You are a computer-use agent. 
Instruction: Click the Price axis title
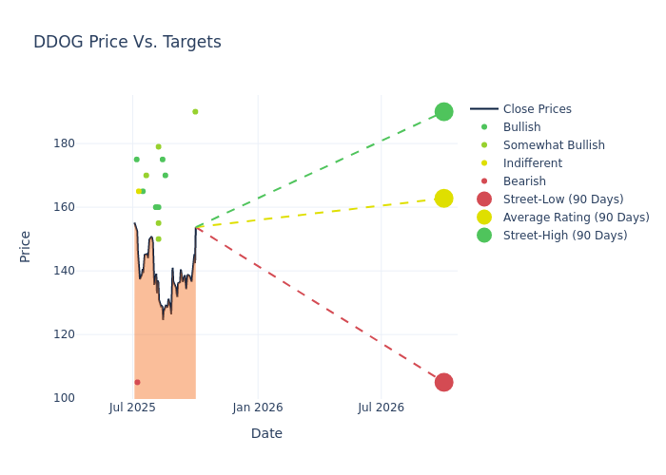(x=26, y=246)
